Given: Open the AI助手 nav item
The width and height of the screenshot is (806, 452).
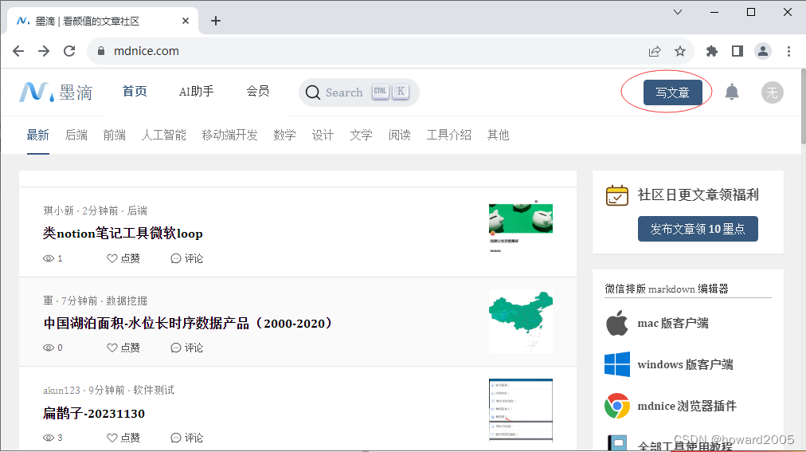Looking at the screenshot, I should pos(197,91).
